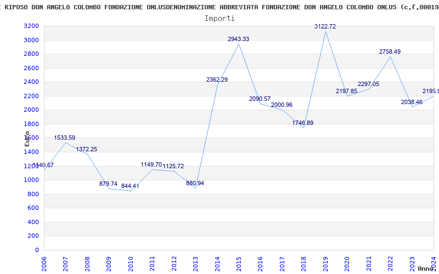Select the 2009 year tick label
The image size is (439, 274).
point(109,264)
